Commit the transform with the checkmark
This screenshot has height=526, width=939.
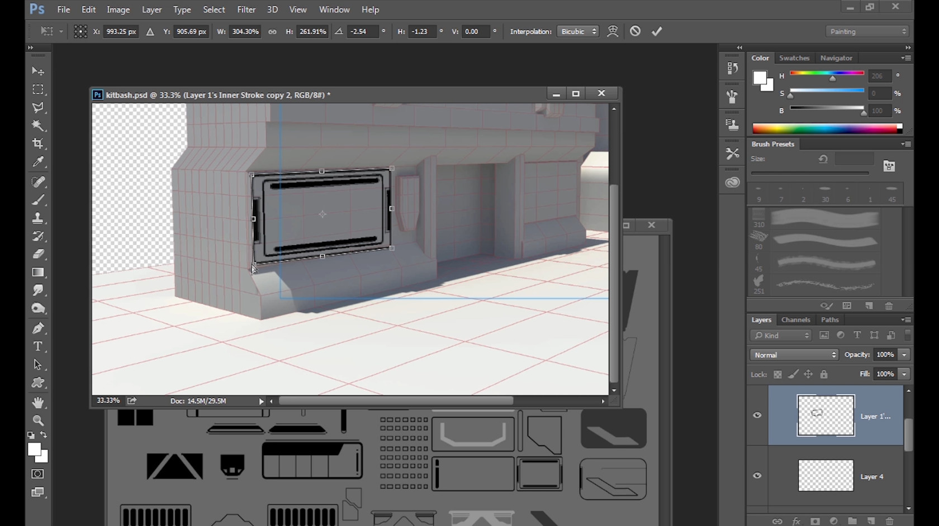click(657, 31)
